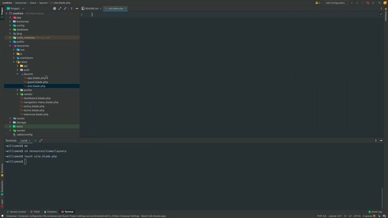388x218 pixels.
Task: Select the api folder under views
Action: click(25, 66)
